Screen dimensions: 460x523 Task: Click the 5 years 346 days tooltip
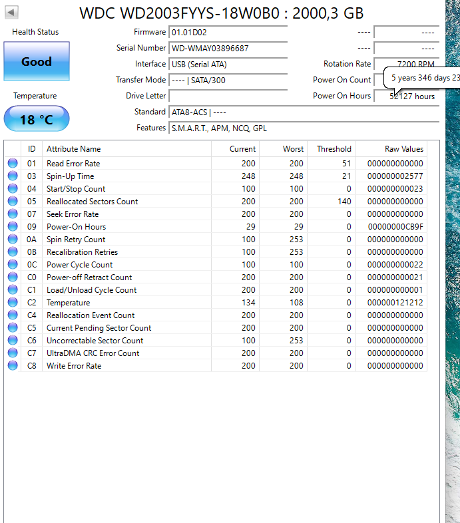tap(422, 78)
